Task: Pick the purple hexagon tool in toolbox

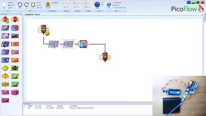Action: 15,92
